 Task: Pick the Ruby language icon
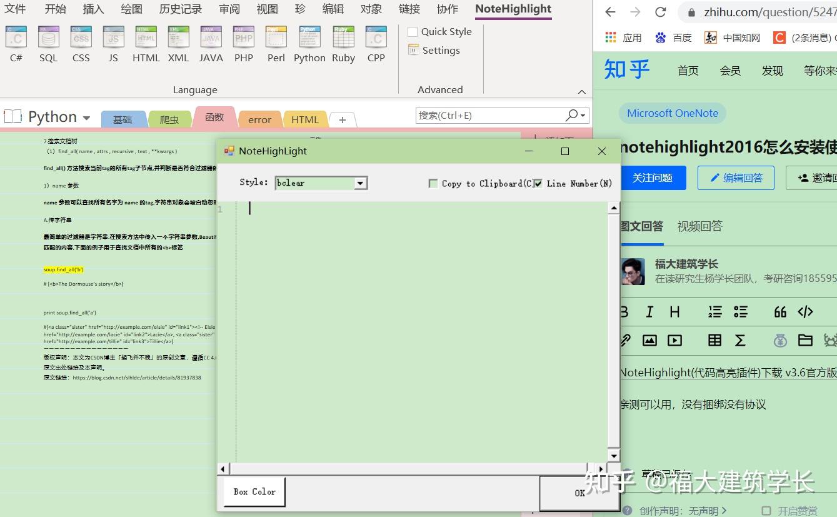(x=343, y=44)
